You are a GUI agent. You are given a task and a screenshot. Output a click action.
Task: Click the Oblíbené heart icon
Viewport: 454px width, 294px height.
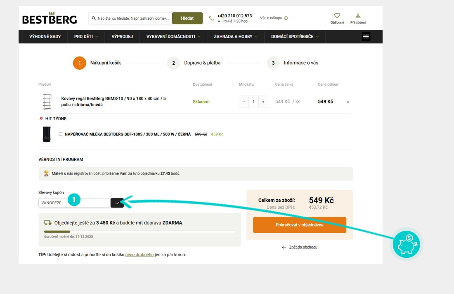tap(337, 15)
